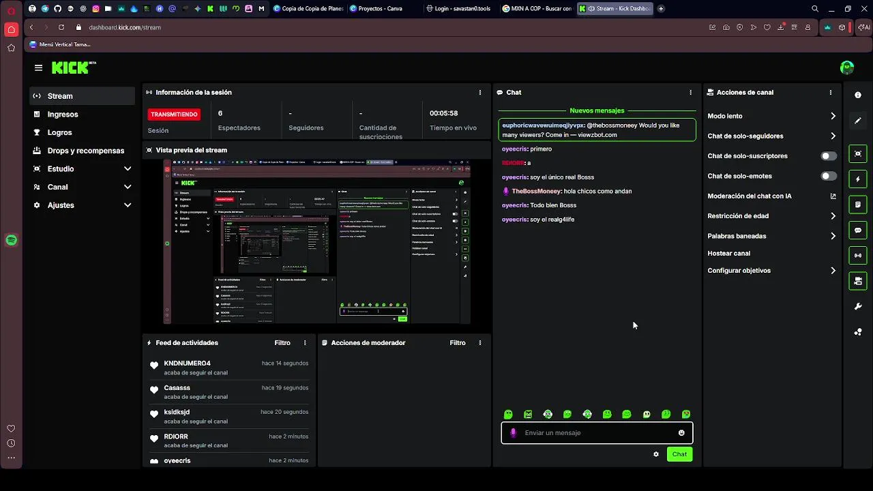
Task: Click the Kick logo
Action: click(x=74, y=68)
